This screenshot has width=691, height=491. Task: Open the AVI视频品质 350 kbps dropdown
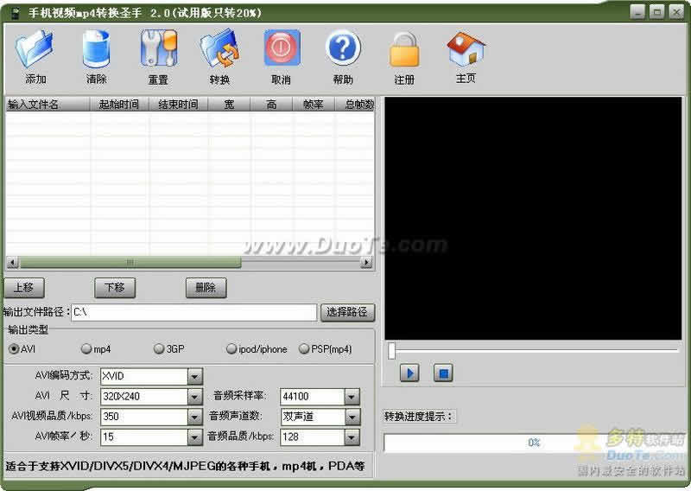tap(195, 417)
